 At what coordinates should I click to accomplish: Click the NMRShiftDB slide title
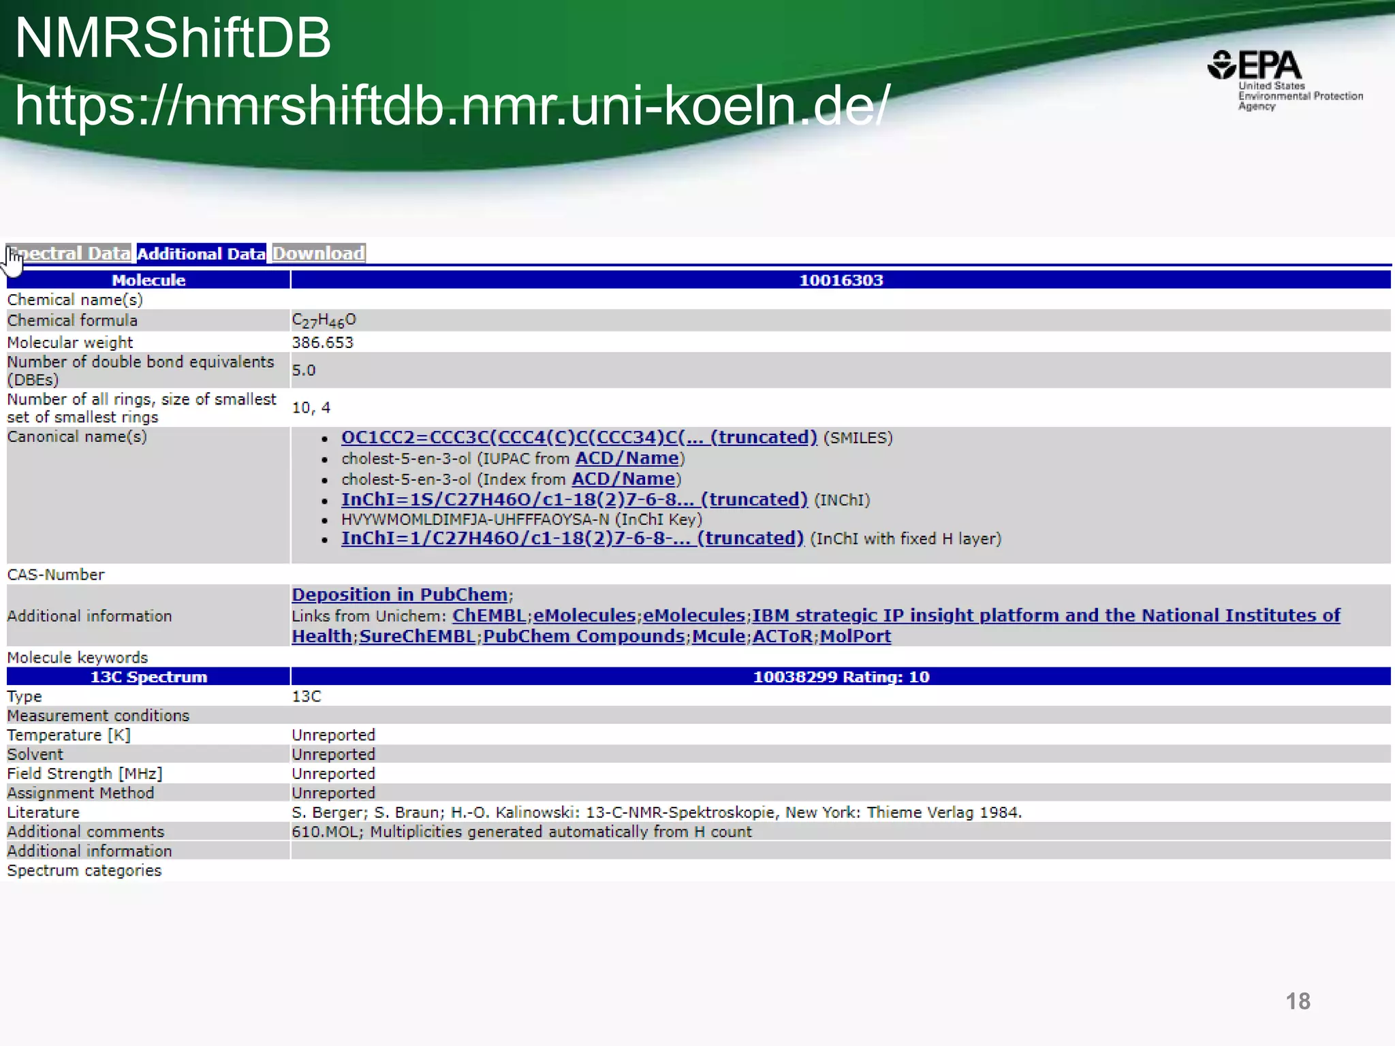173,38
